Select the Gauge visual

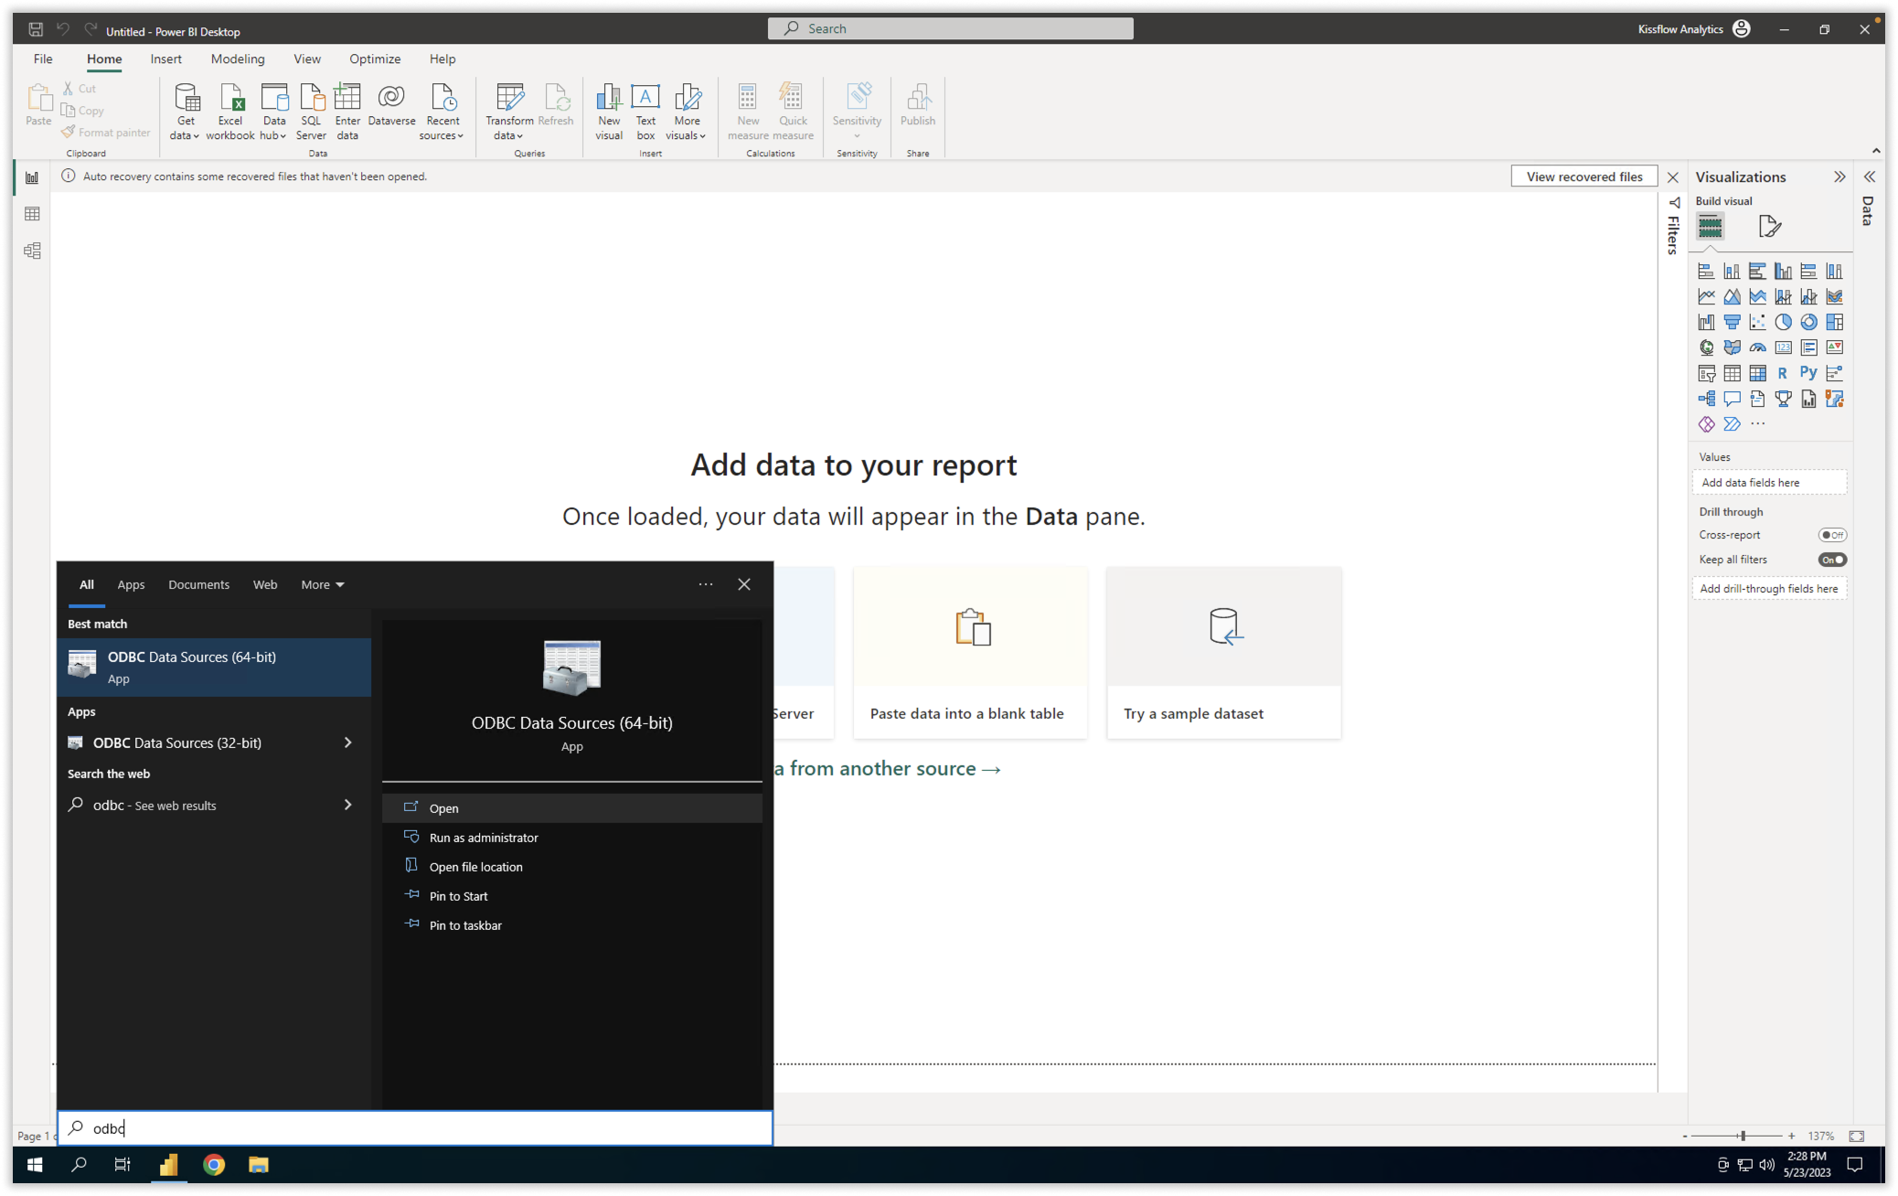(x=1757, y=347)
